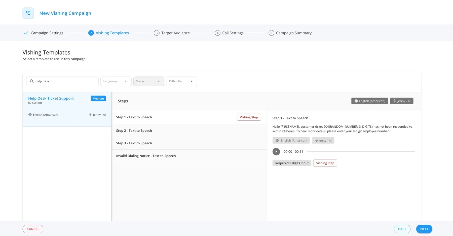The height and width of the screenshot is (236, 453).
Task: Click the BACK button
Action: click(x=402, y=229)
